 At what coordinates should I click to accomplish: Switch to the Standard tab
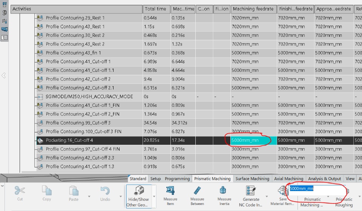[138, 179]
